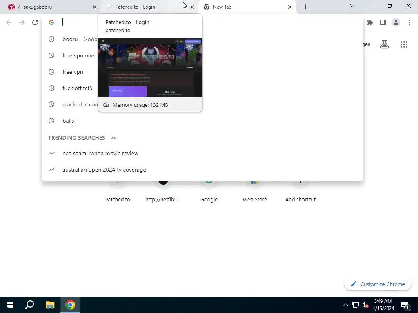Image resolution: width=418 pixels, height=313 pixels.
Task: Show hidden system tray icons
Action: point(345,305)
